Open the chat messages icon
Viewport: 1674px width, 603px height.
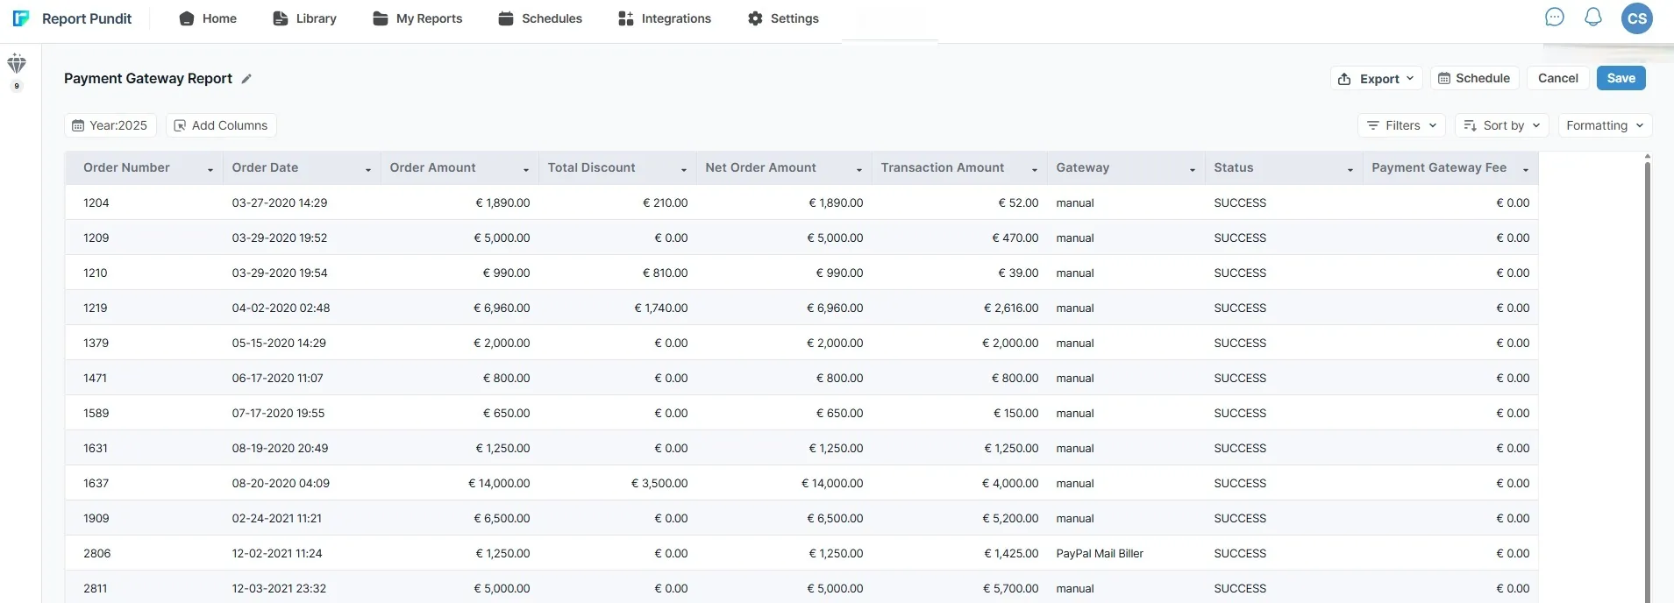point(1555,18)
